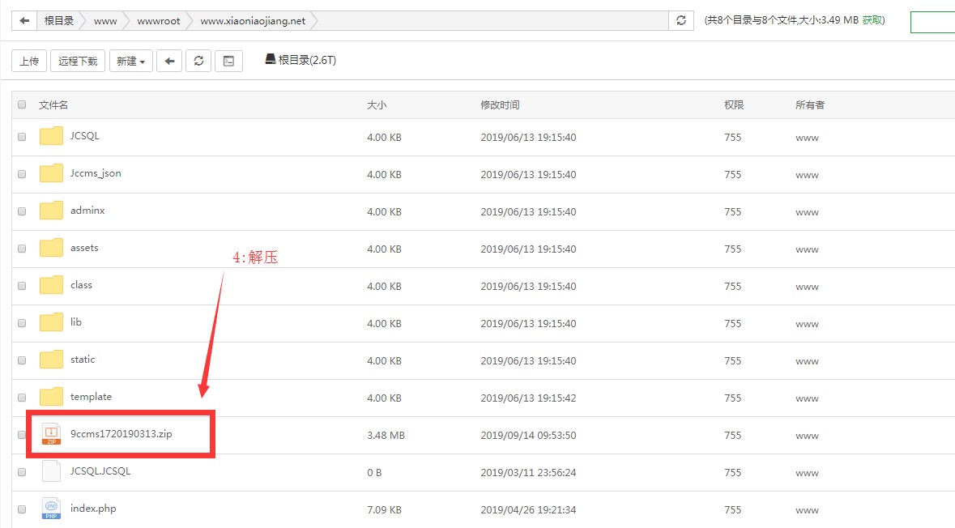The height and width of the screenshot is (528, 955).
Task: Click the zip icon of 9ccms1720190313.zip
Action: point(50,434)
